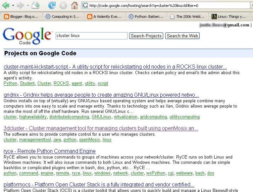The width and height of the screenshot is (253, 192).
Task: Open the cluster-maint-kickstart-script project link
Action: (x=115, y=67)
